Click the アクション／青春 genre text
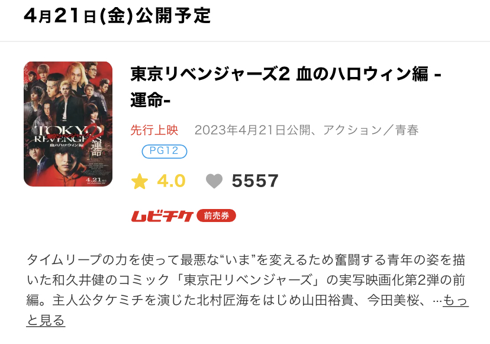The image size is (490, 344). (x=370, y=130)
